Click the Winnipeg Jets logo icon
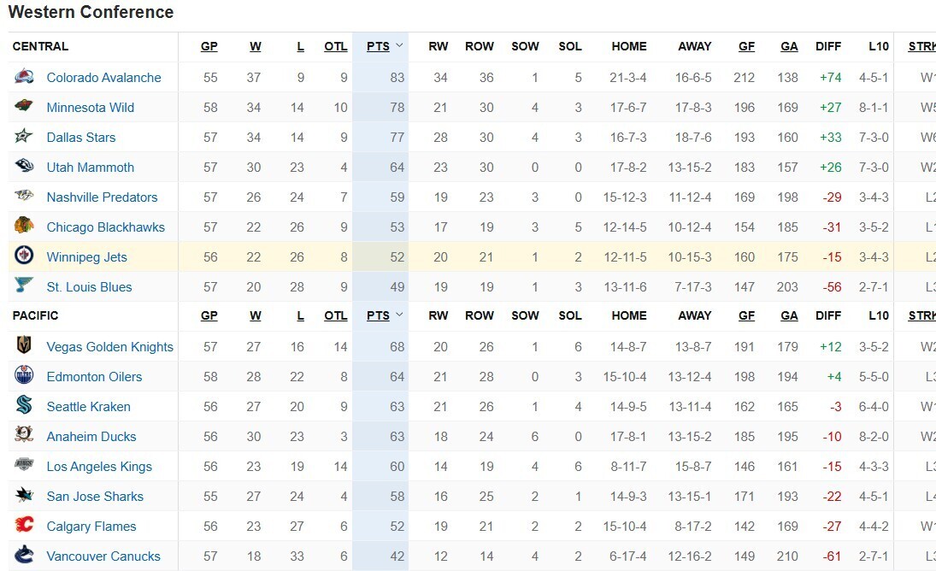The image size is (936, 571). coord(25,256)
